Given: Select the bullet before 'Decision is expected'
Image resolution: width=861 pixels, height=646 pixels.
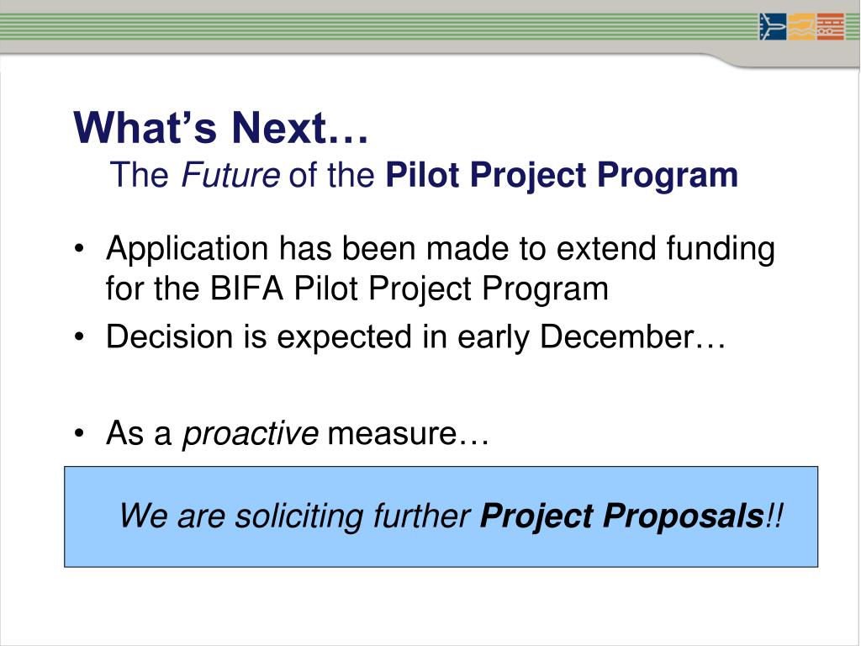Looking at the screenshot, I should (80, 336).
